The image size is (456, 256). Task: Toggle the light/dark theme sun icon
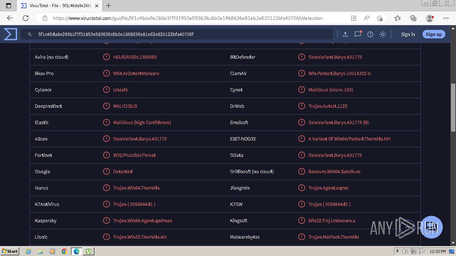[x=383, y=34]
